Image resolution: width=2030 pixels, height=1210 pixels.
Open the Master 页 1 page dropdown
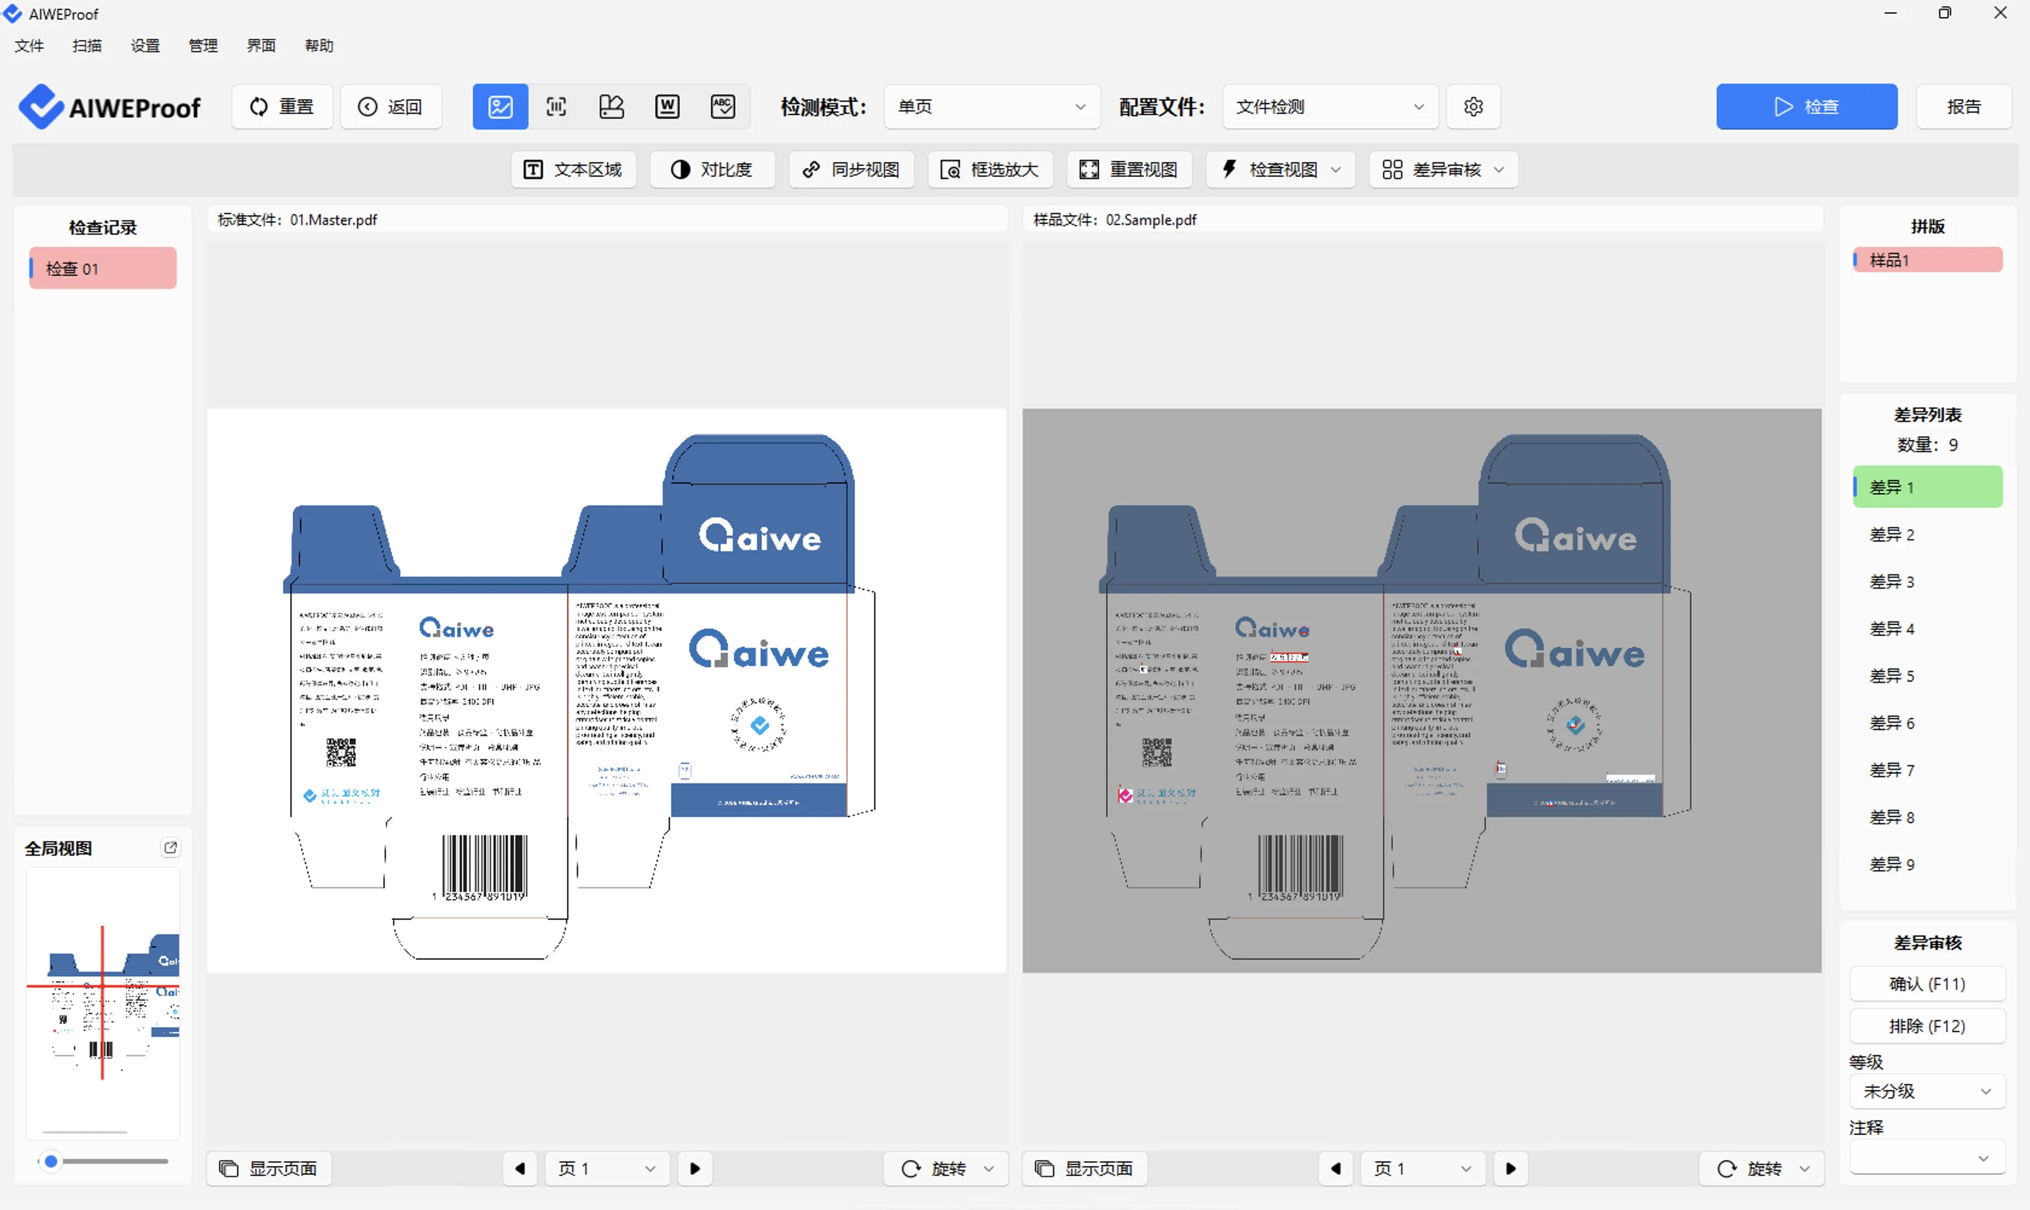[608, 1168]
